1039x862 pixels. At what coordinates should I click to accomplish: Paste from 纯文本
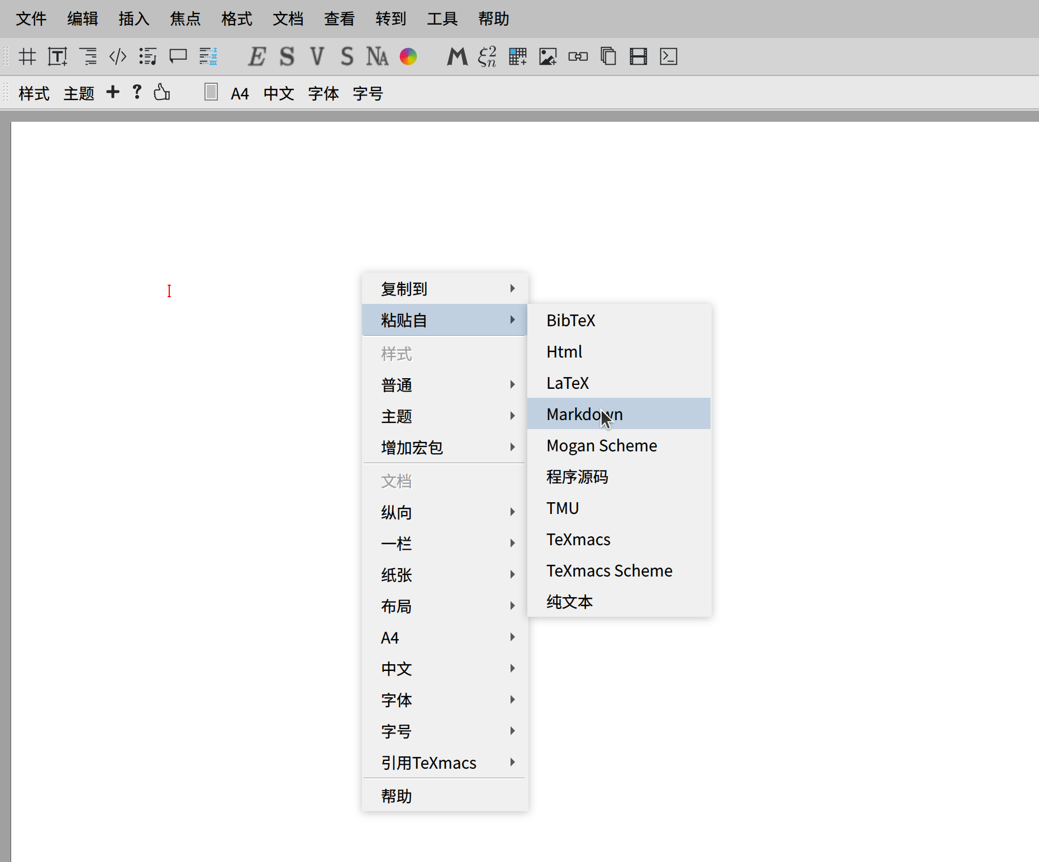[619, 602]
